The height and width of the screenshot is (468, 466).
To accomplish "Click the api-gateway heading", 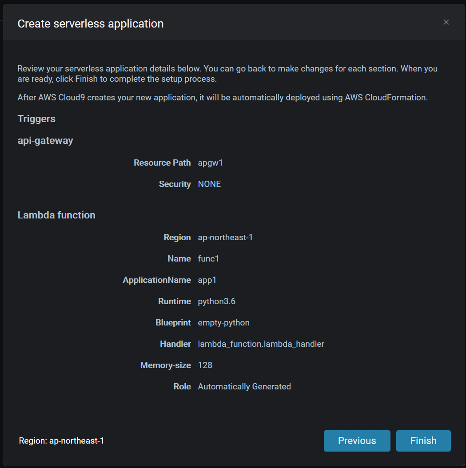I will point(45,141).
